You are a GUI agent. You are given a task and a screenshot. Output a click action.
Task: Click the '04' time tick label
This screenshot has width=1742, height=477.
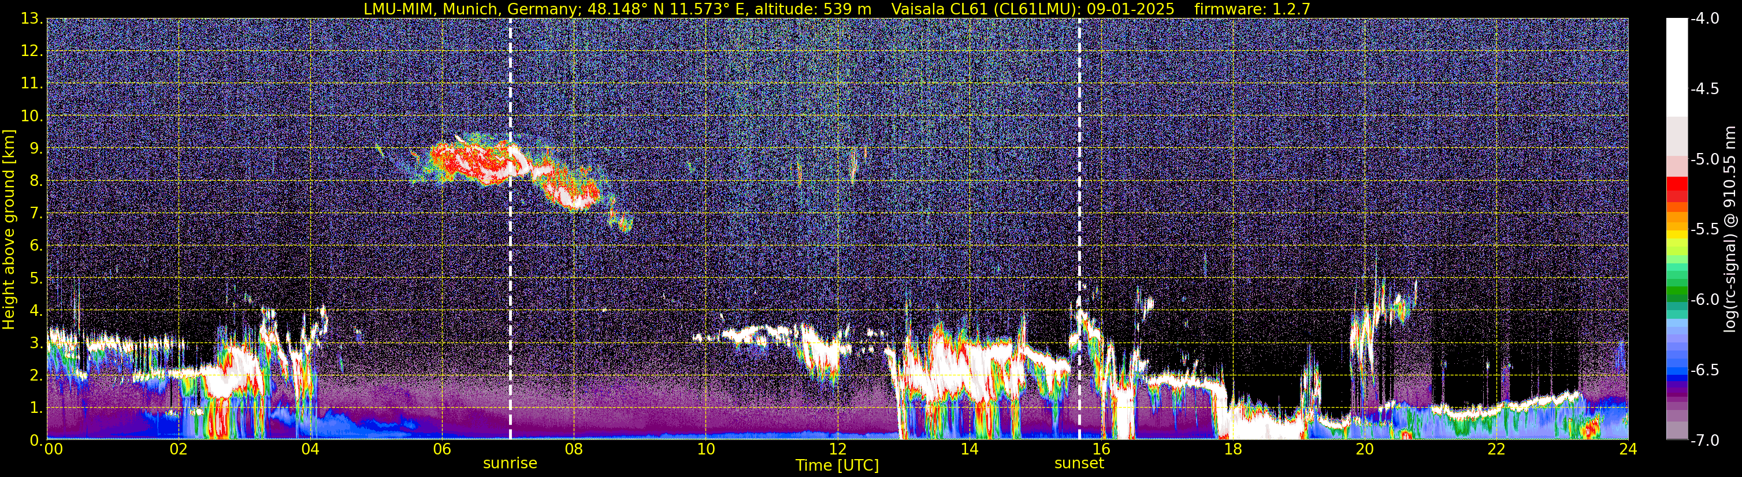310,449
